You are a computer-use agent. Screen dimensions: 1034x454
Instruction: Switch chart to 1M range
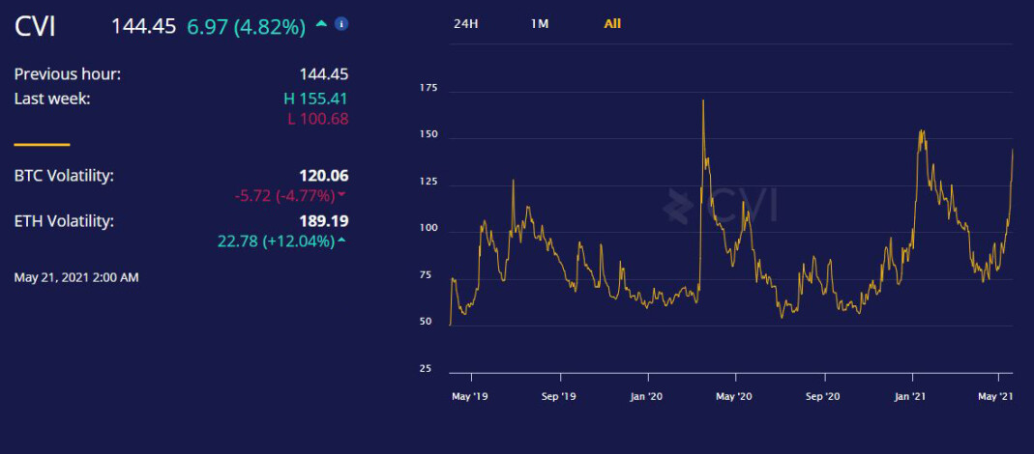point(540,24)
